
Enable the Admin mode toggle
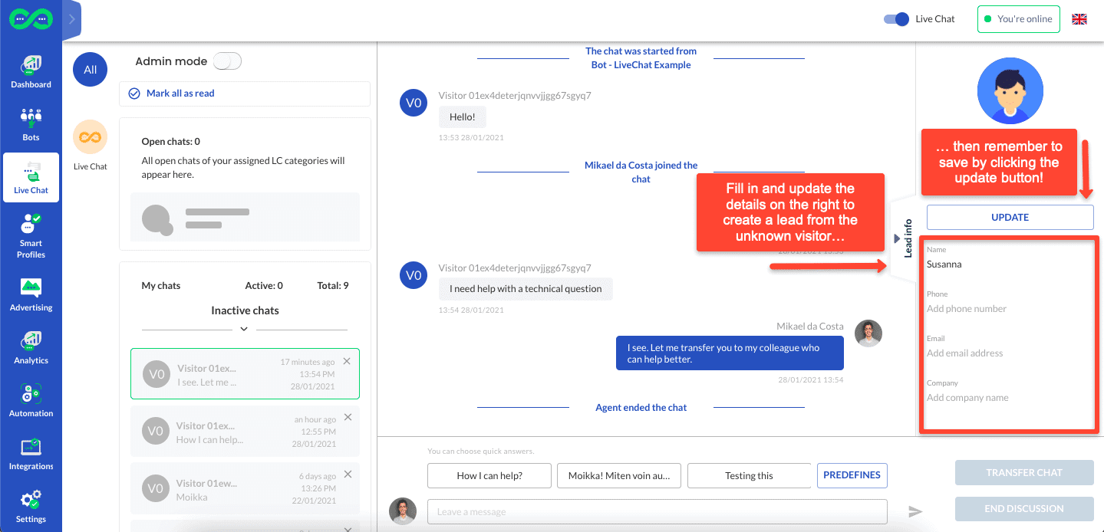point(226,59)
